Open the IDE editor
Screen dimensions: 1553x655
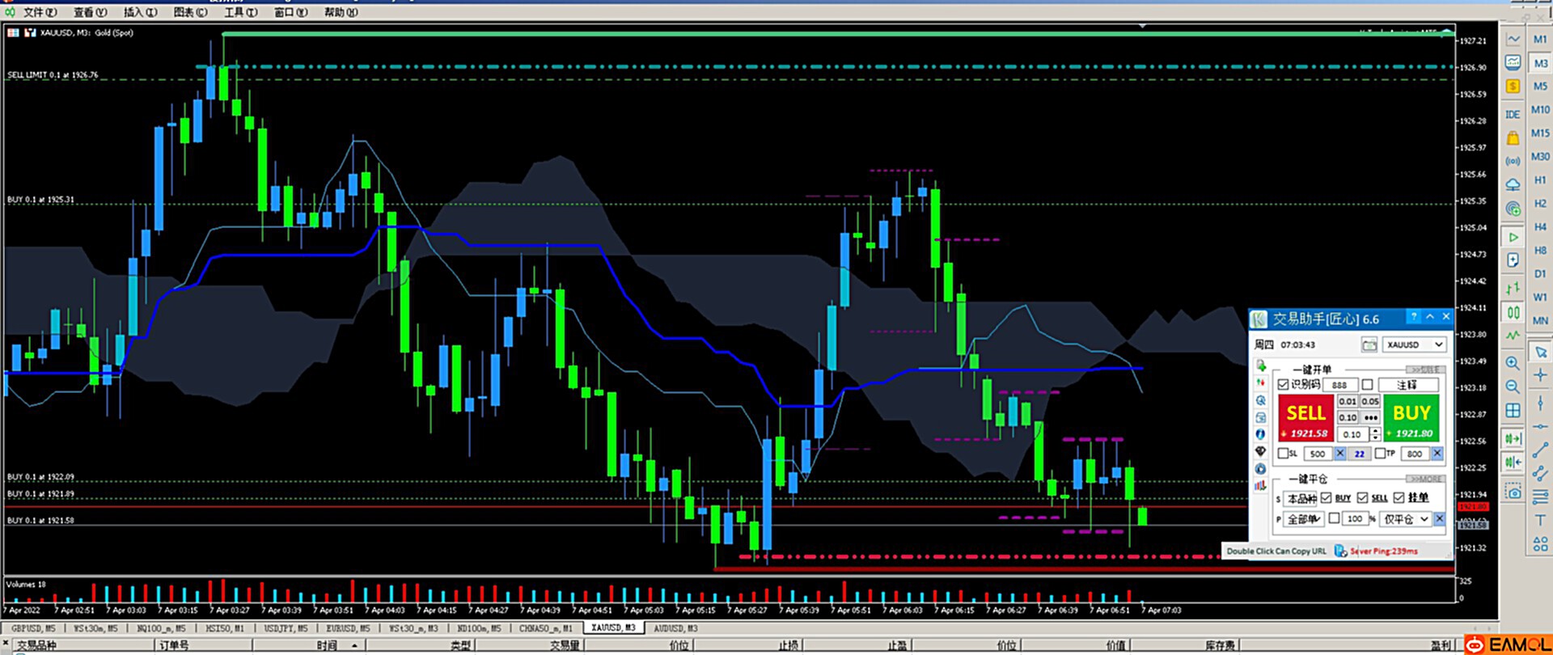[x=1513, y=115]
